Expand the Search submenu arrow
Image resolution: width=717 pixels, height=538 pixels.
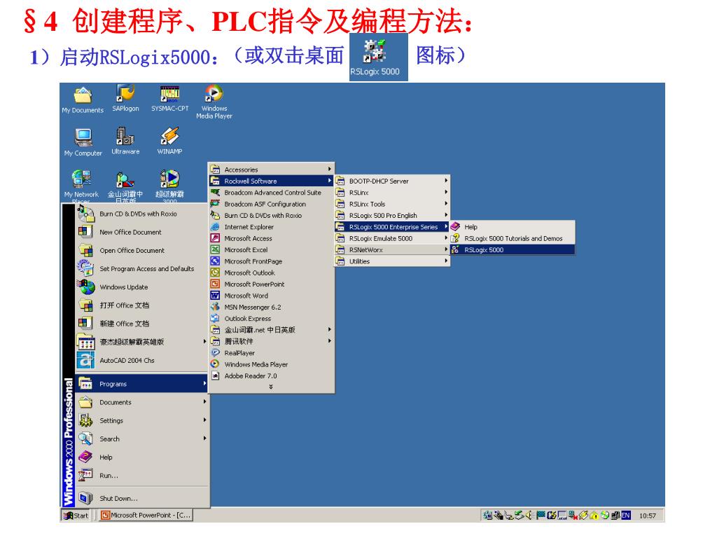click(x=204, y=439)
